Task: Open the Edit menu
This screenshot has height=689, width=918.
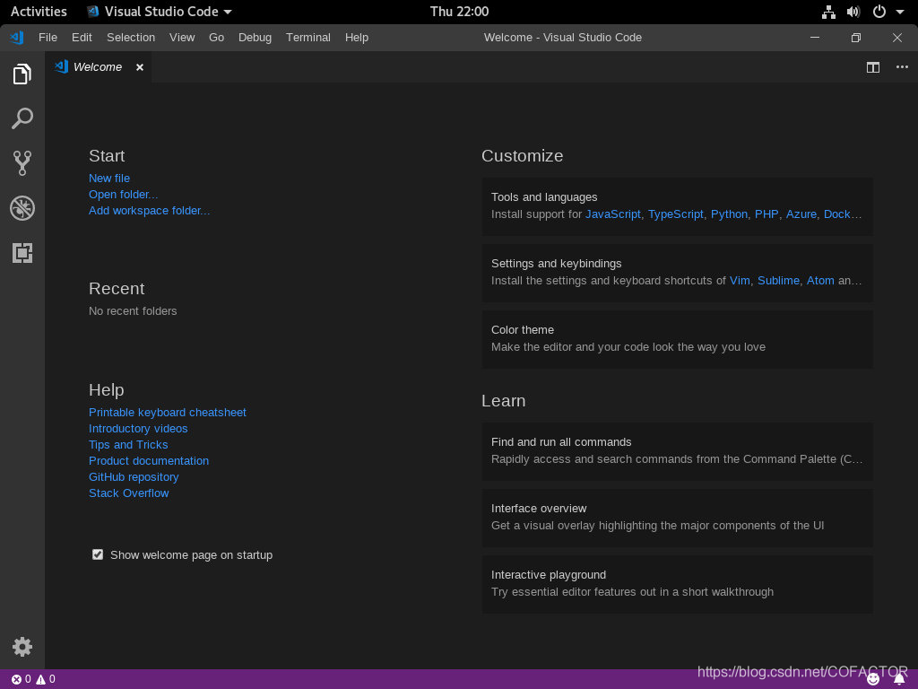Action: (x=82, y=38)
